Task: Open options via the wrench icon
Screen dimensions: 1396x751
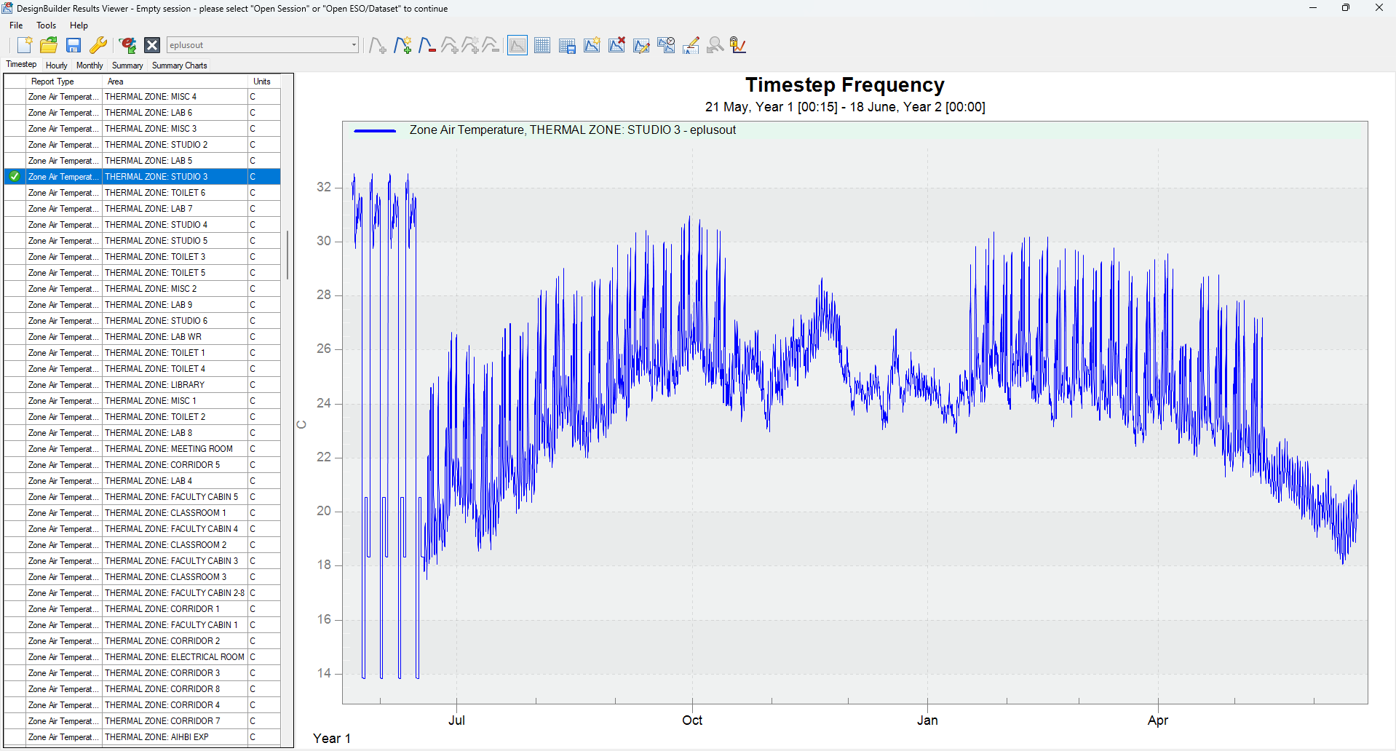Action: pos(98,45)
